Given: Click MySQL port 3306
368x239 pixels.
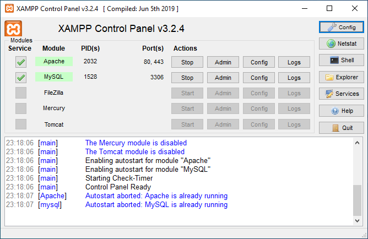Looking at the screenshot, I should pos(157,77).
